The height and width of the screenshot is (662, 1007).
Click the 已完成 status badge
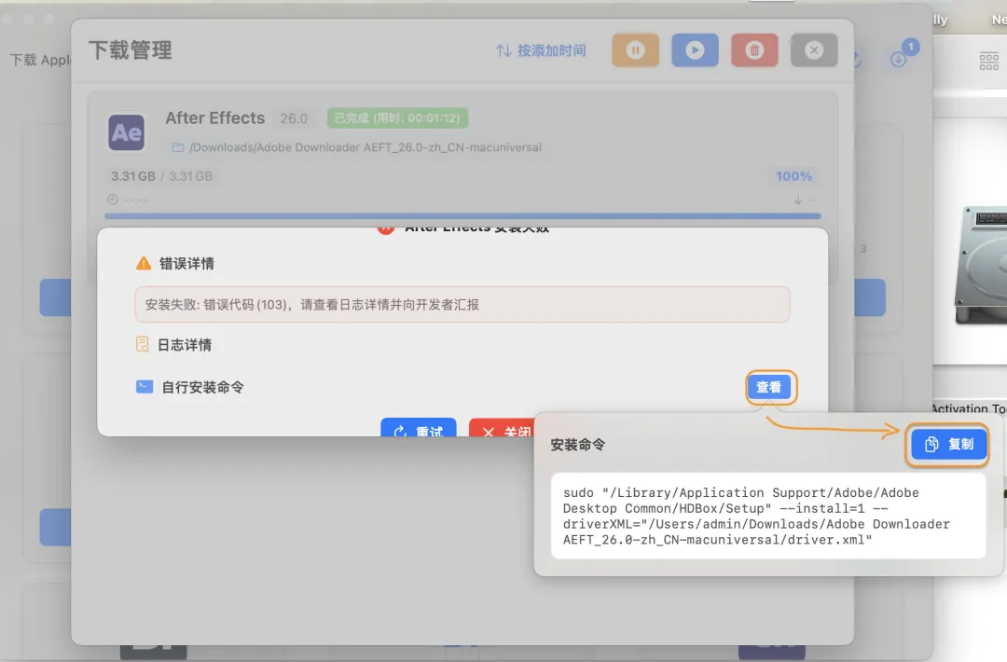pyautogui.click(x=397, y=118)
